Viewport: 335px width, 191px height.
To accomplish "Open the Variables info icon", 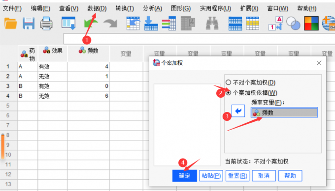I will coord(169,23).
